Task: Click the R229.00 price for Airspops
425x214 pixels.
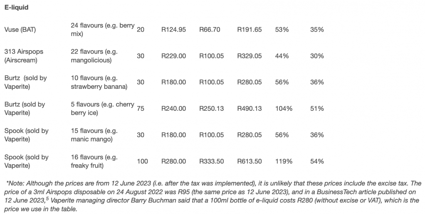Action: pos(174,56)
